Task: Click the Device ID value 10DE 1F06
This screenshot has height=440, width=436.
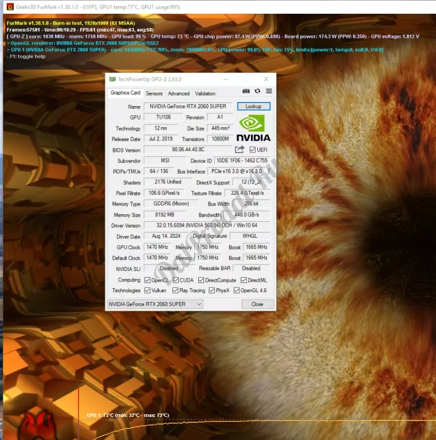Action: point(242,160)
